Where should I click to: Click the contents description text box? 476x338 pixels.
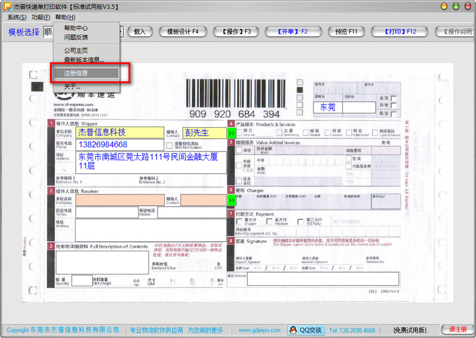click(x=102, y=263)
